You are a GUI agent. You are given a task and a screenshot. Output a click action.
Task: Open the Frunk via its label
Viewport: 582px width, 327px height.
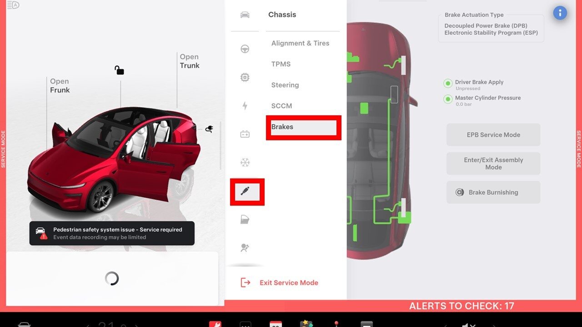pos(60,86)
